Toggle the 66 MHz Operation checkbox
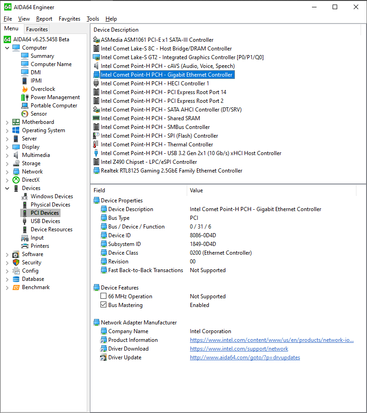 [x=104, y=296]
